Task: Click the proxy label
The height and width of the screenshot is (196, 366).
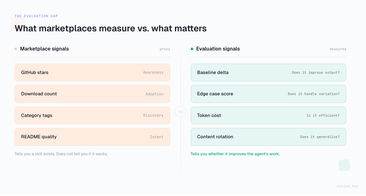Action: point(165,49)
